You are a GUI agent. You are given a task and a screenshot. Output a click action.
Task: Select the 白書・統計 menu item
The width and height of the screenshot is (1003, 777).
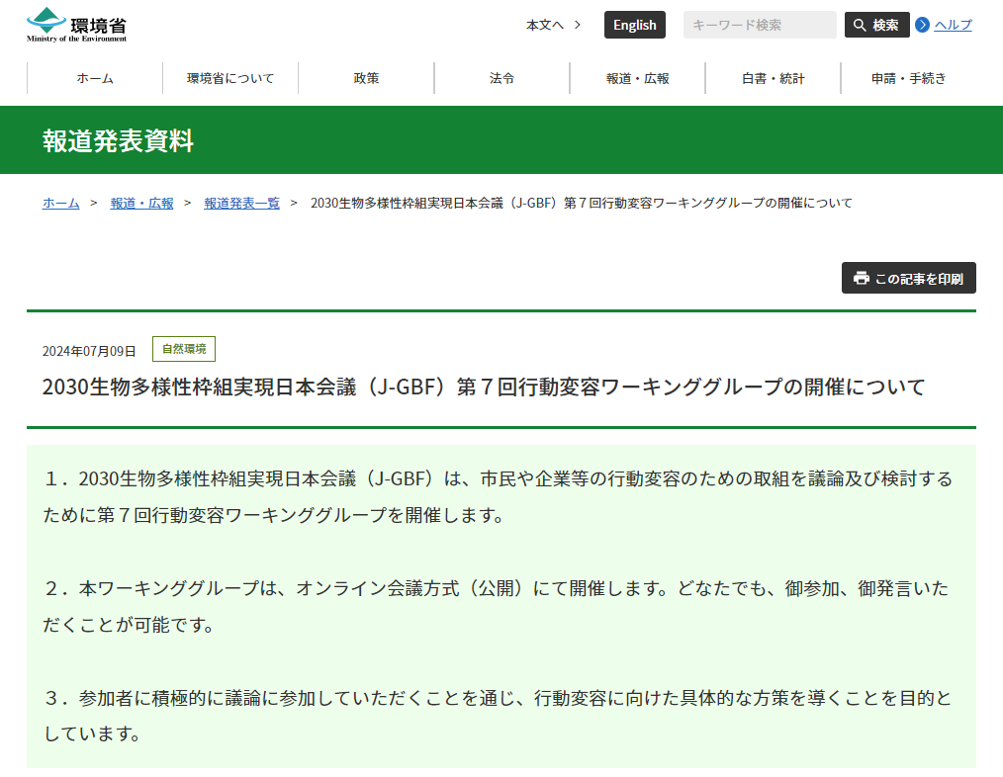pyautogui.click(x=772, y=77)
